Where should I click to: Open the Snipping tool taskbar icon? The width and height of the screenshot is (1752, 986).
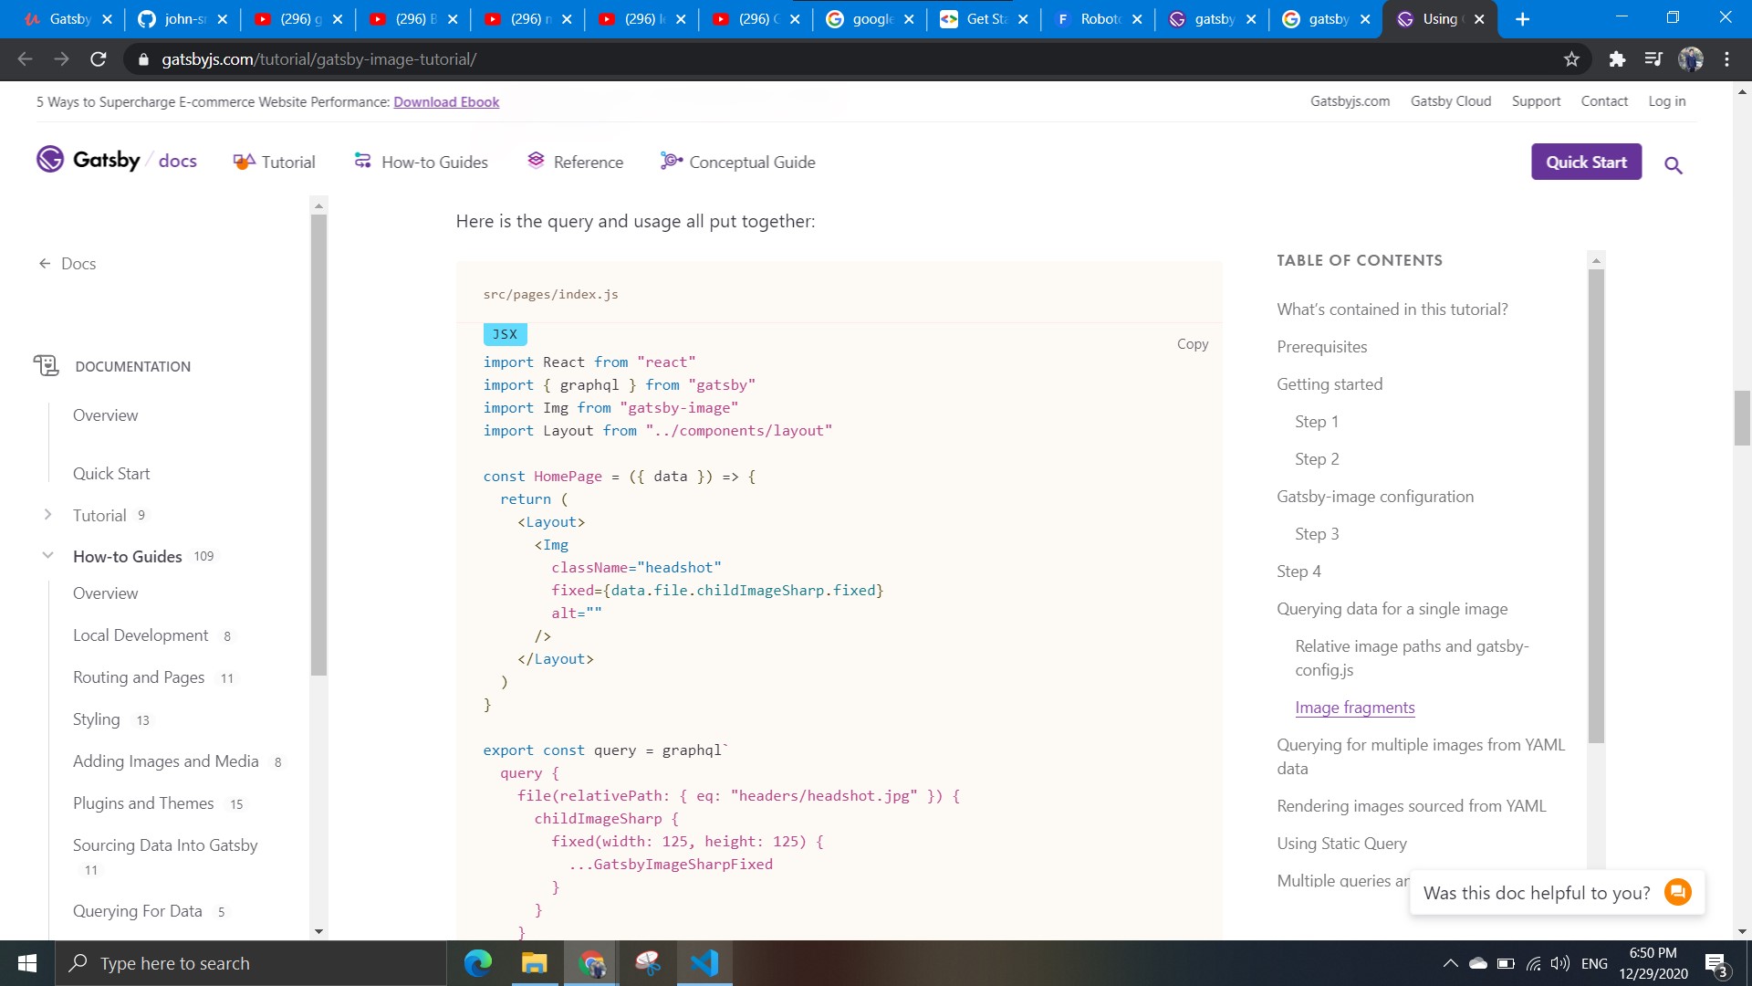[648, 963]
